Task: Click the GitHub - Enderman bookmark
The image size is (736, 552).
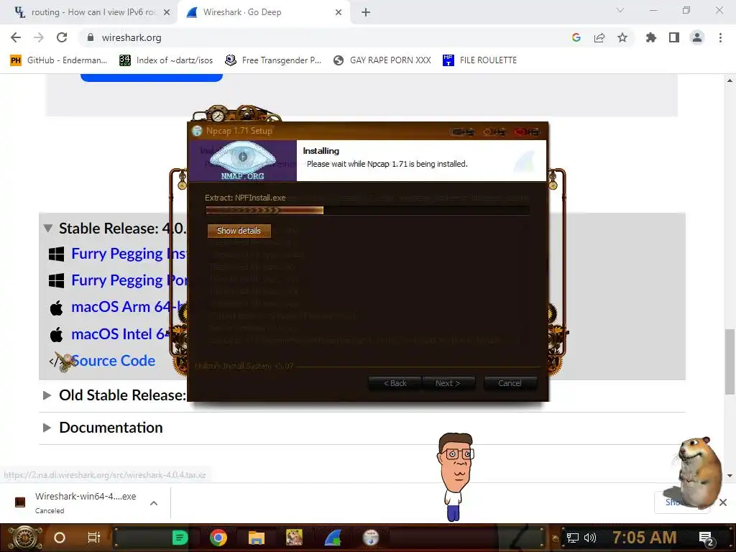Action: tap(59, 60)
